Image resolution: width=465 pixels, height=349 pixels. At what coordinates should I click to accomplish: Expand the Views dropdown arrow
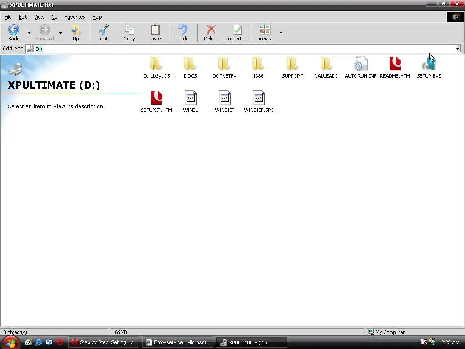click(x=281, y=33)
